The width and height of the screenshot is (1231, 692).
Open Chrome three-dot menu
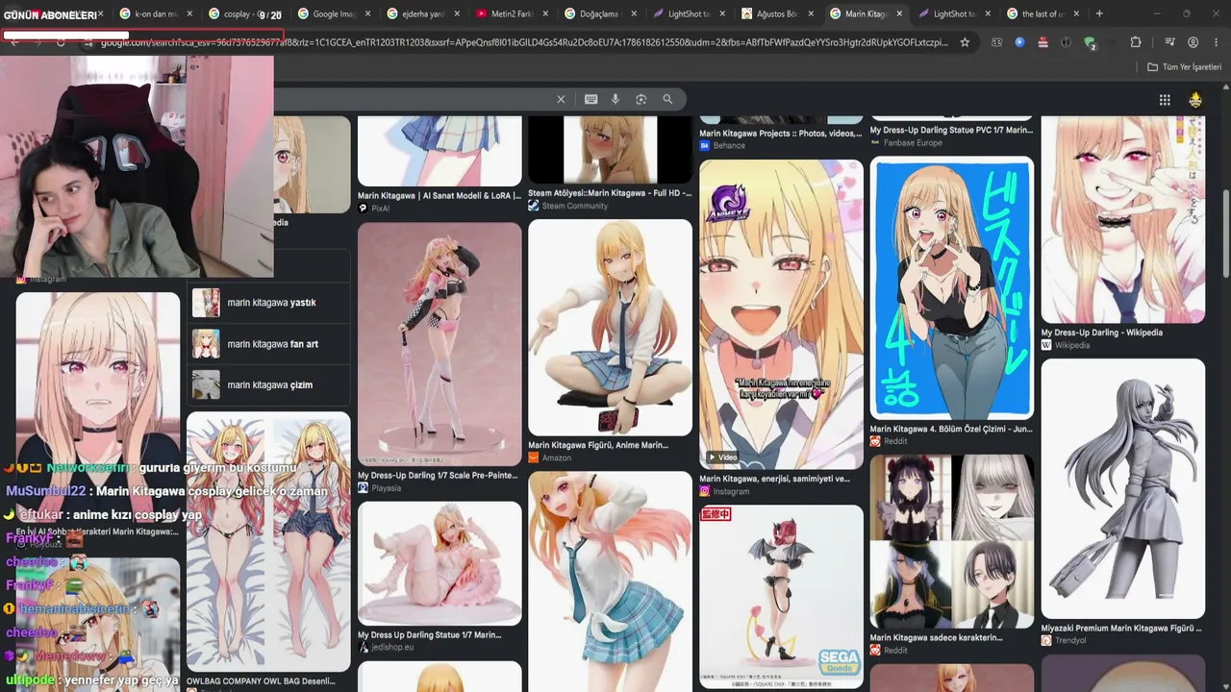1217,42
